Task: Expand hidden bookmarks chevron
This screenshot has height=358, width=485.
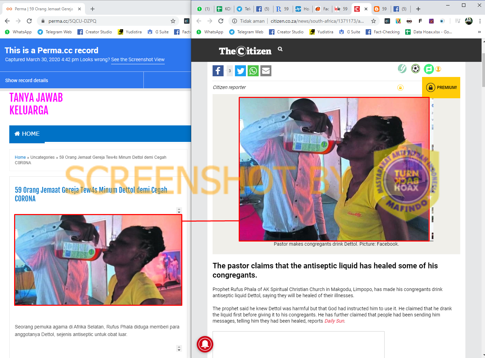Action: pos(479,32)
